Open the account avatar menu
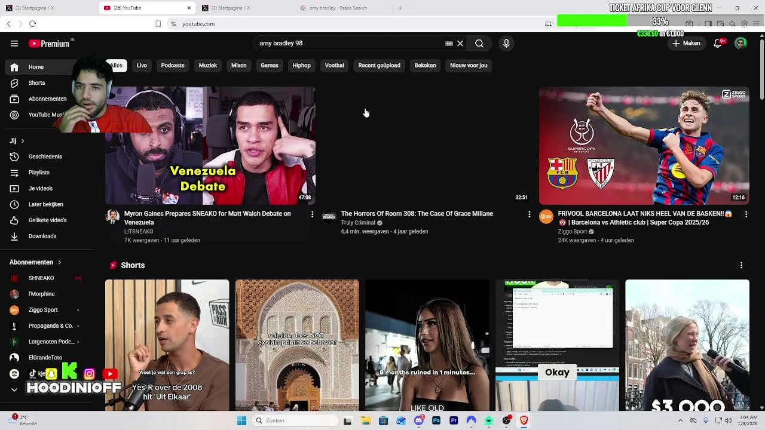Screen dimensions: 765x430 coord(740,44)
